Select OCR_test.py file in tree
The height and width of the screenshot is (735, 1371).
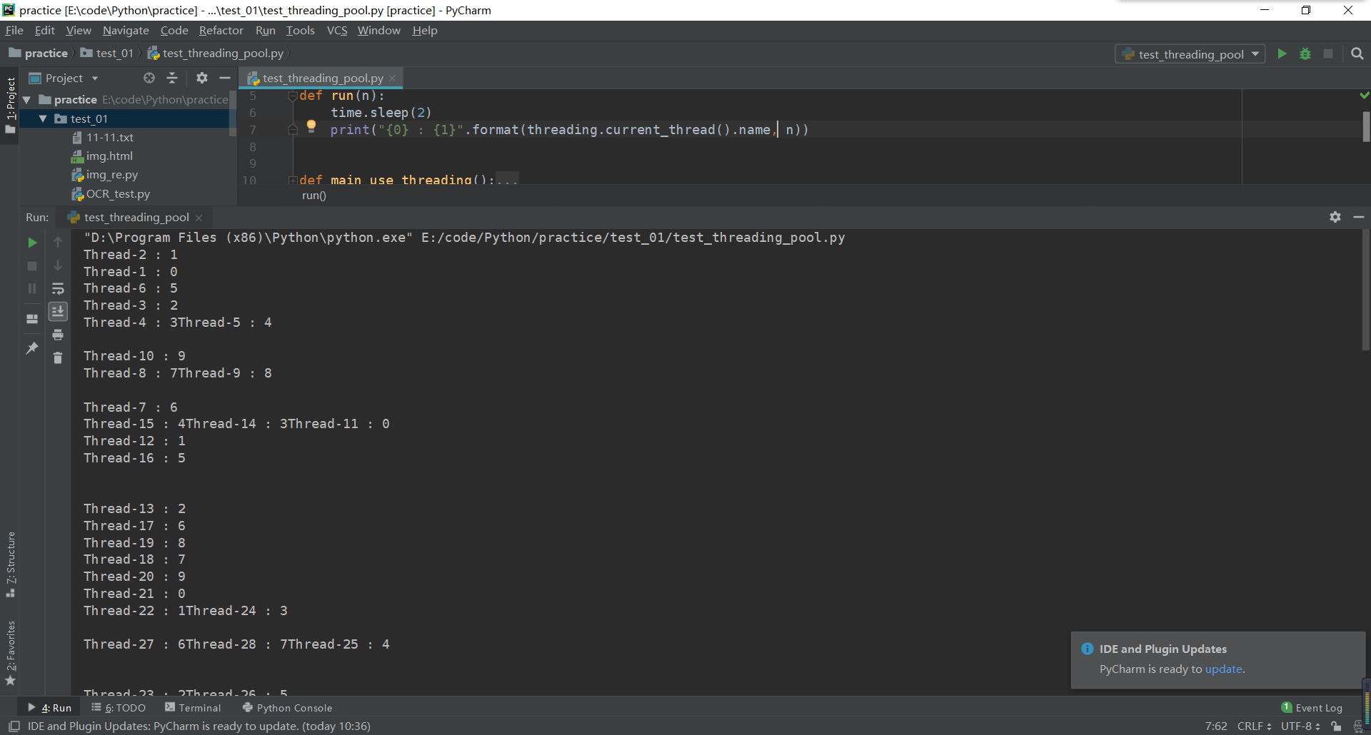(118, 194)
